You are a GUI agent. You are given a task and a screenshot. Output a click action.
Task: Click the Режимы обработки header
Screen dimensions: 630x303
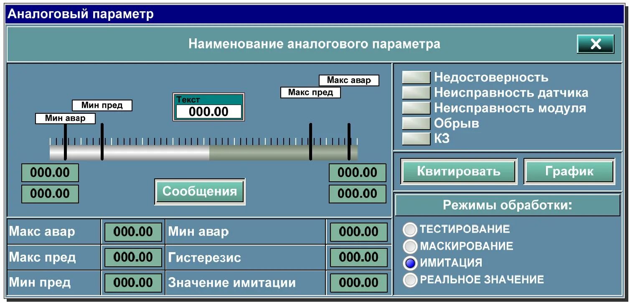[507, 205]
